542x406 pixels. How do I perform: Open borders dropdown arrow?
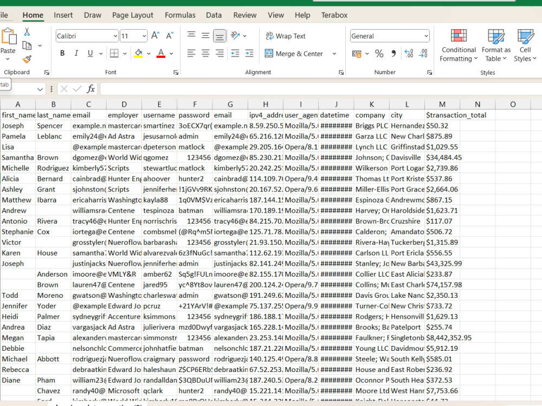coord(125,54)
